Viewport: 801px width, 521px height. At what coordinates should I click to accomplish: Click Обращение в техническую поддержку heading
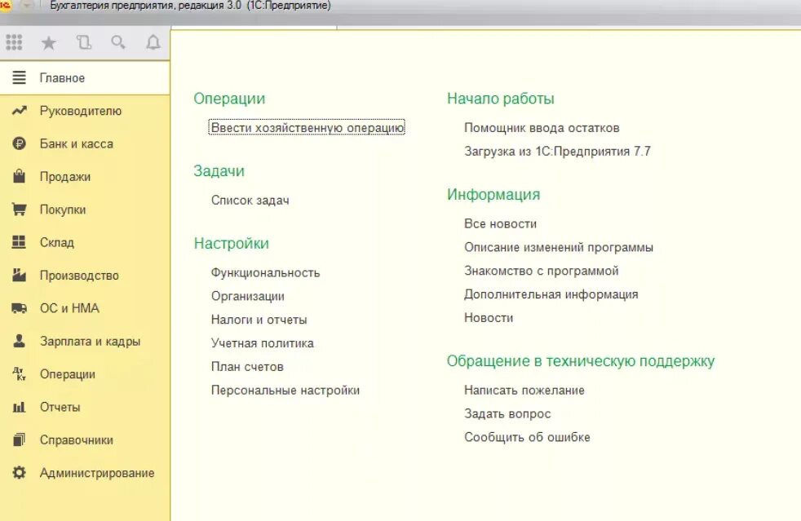click(581, 361)
